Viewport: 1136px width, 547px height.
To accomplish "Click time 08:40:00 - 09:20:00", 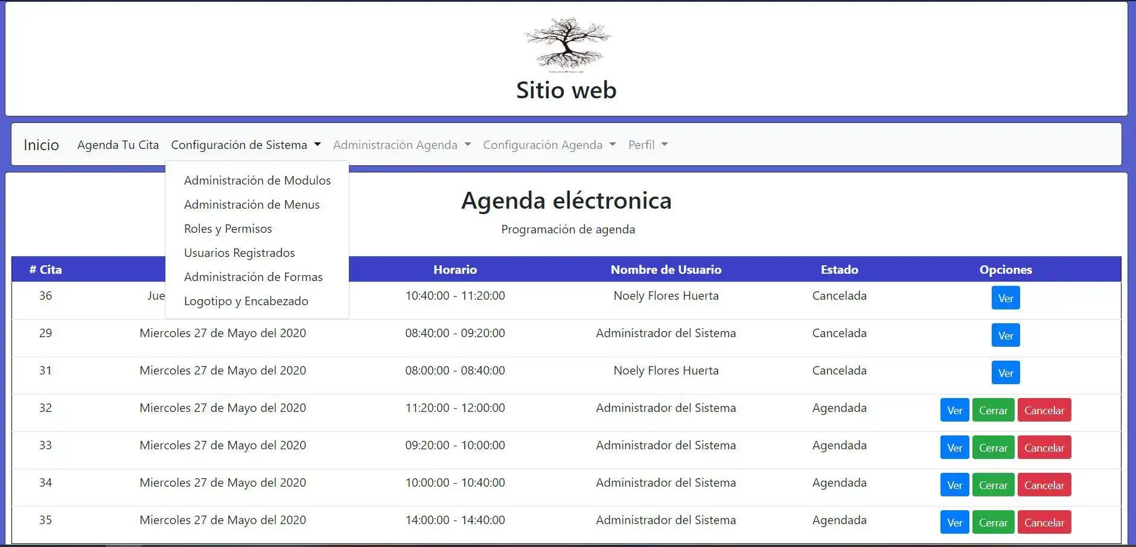I will [455, 333].
